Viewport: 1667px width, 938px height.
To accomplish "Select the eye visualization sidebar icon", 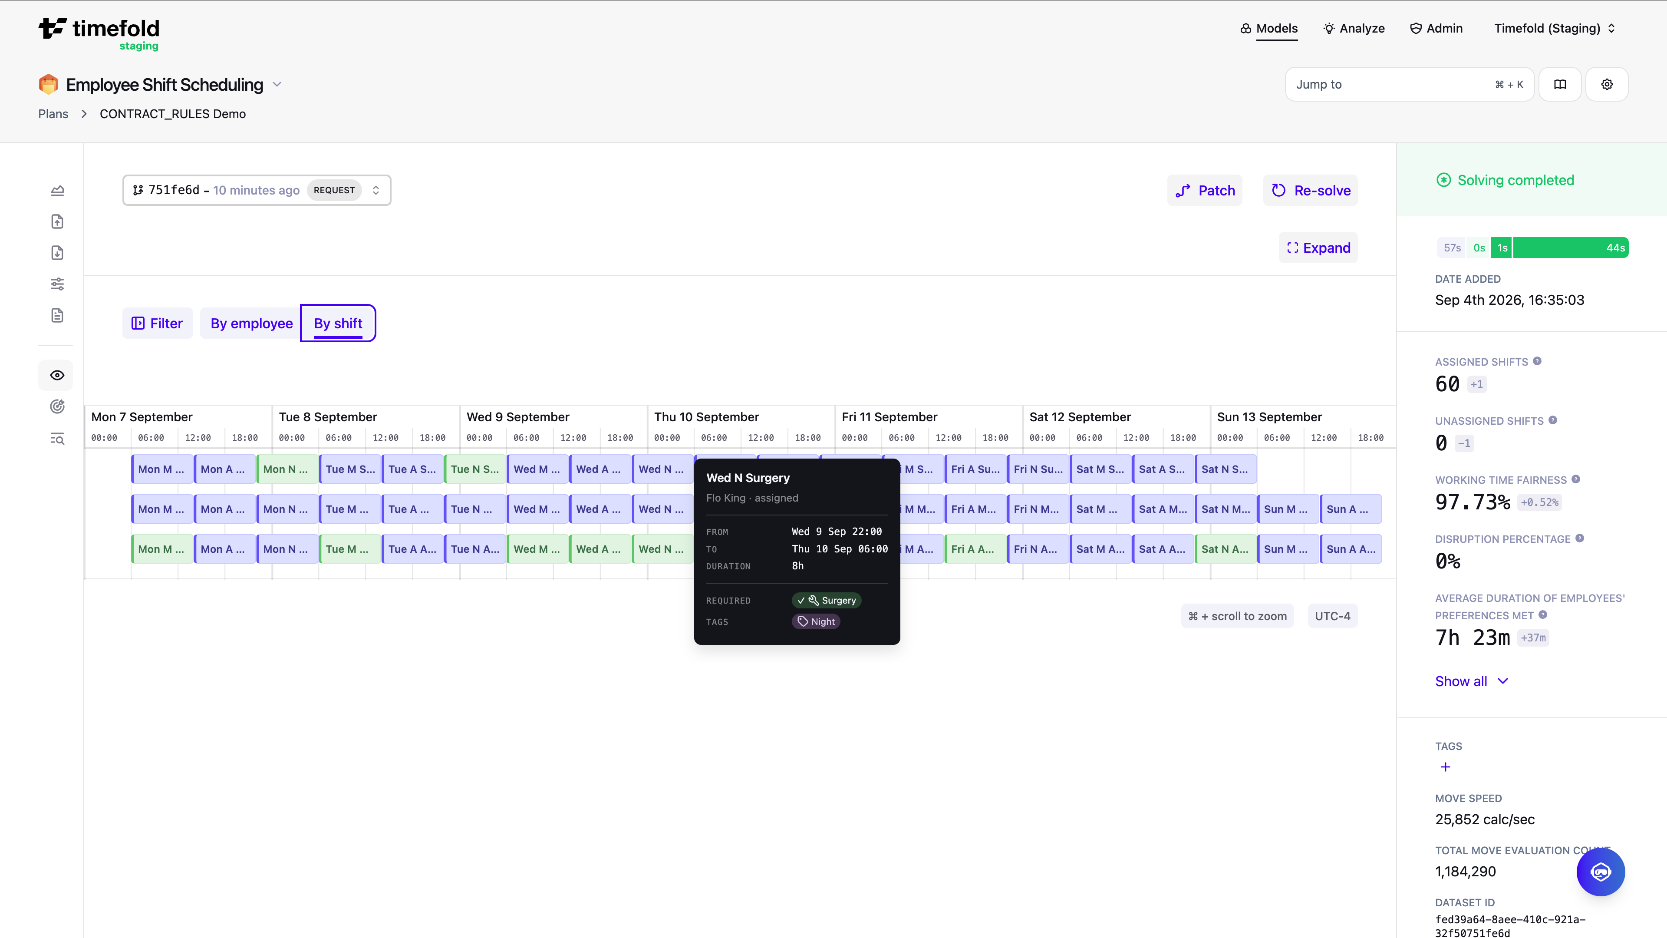I will [x=57, y=375].
